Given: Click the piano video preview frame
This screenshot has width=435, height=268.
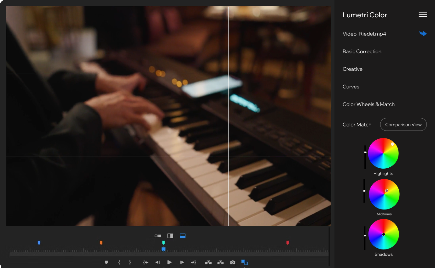Looking at the screenshot, I should click(x=169, y=116).
